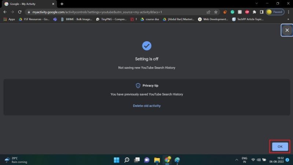This screenshot has height=165, width=293.
Task: Click the address bar URL
Action: 97,12
